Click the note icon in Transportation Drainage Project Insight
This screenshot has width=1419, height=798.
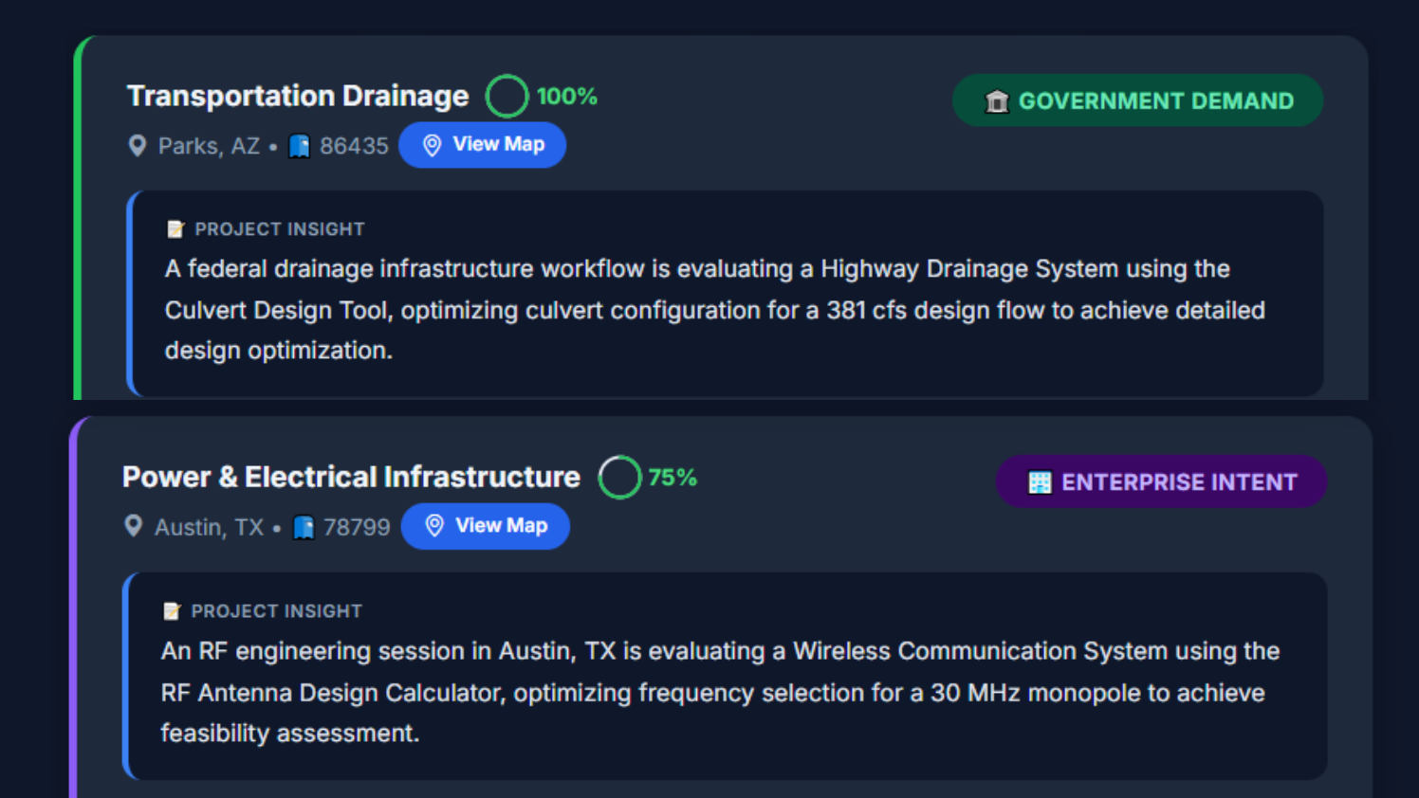pyautogui.click(x=175, y=229)
